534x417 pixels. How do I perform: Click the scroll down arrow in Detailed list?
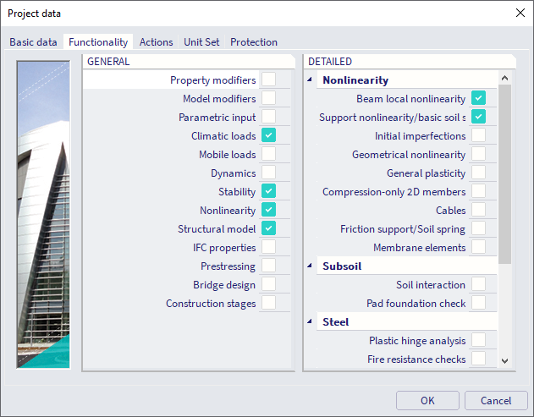[x=504, y=361]
